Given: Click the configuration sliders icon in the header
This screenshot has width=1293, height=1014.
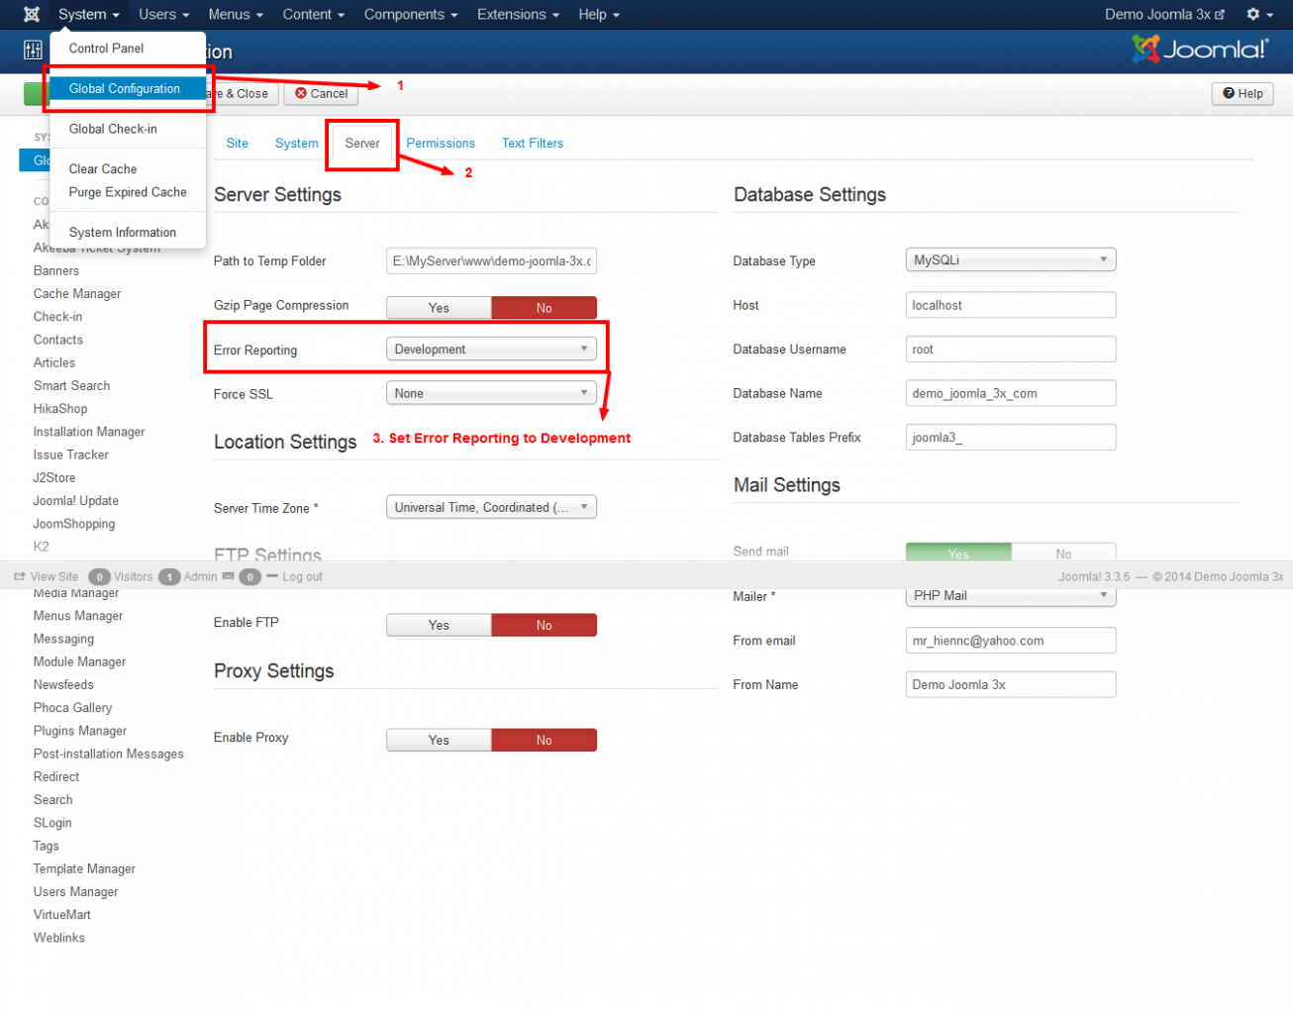Looking at the screenshot, I should coord(33,51).
